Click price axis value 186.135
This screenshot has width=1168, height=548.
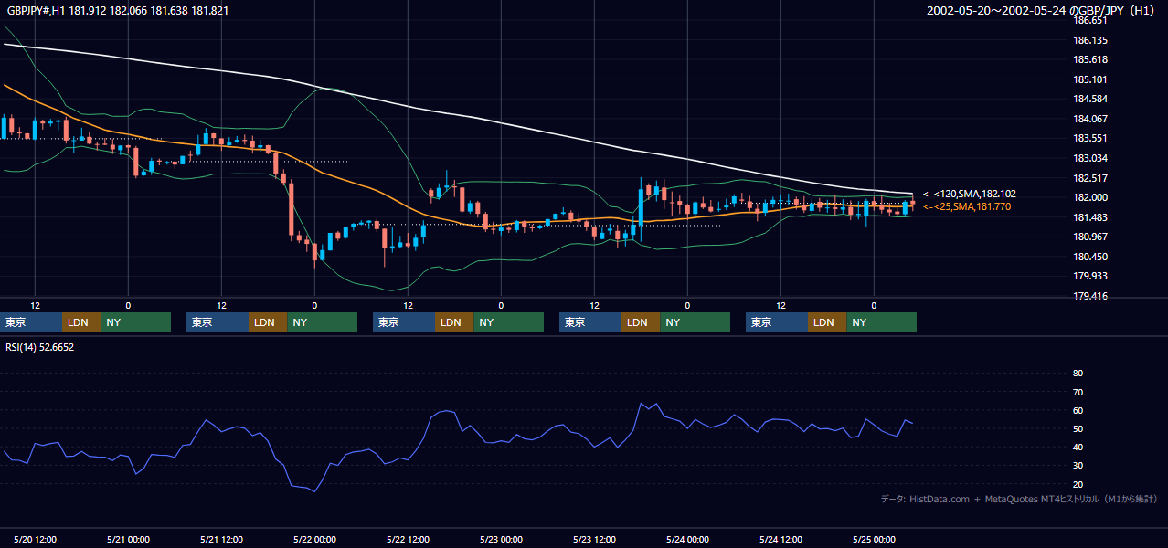[1089, 40]
